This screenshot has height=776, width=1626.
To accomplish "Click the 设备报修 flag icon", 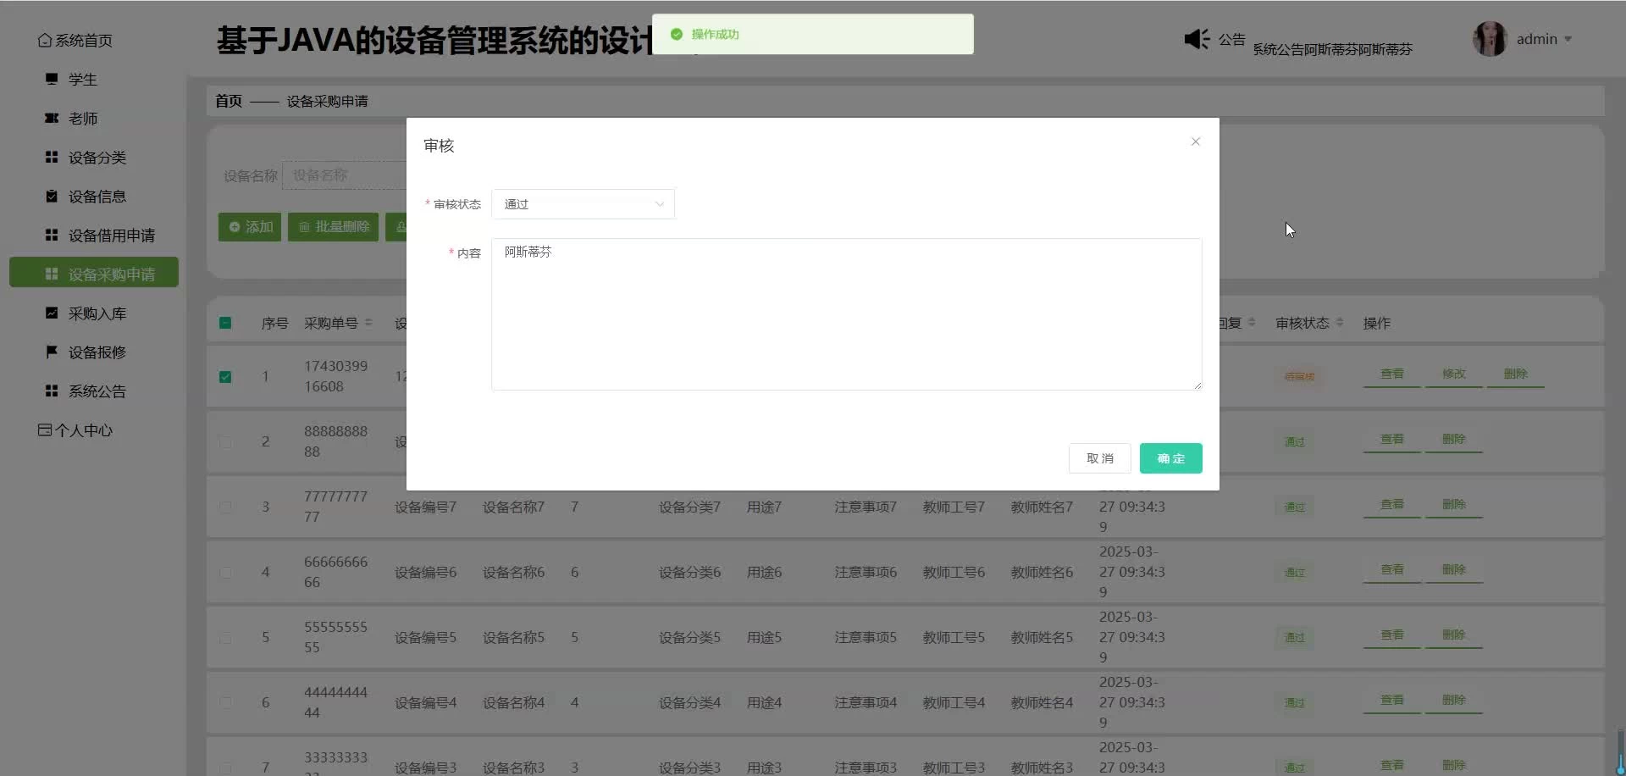I will [x=52, y=352].
